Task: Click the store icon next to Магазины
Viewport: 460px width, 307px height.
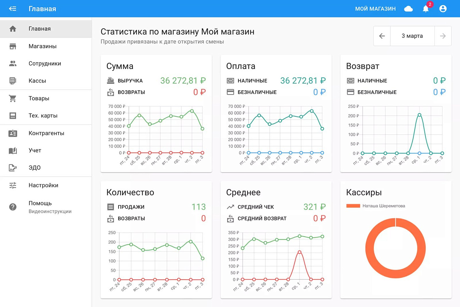Action: click(x=13, y=46)
